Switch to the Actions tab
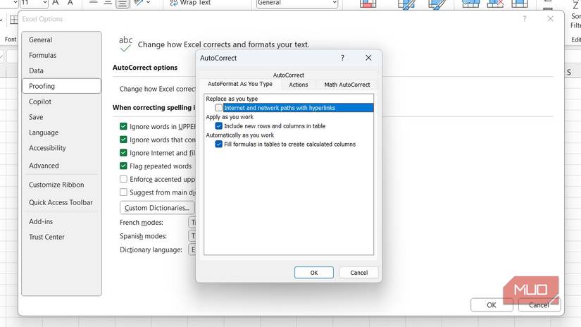The width and height of the screenshot is (581, 327). 299,85
